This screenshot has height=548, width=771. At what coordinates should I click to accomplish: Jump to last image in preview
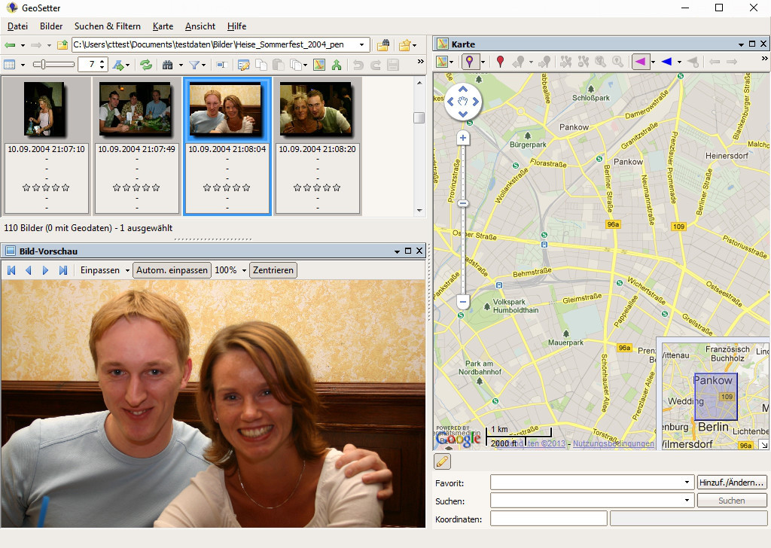(x=63, y=270)
